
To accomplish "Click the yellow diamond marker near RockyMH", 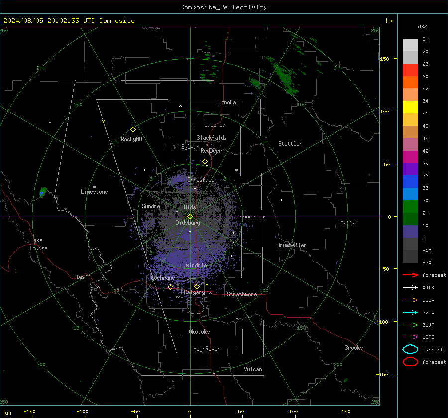I will pos(133,130).
